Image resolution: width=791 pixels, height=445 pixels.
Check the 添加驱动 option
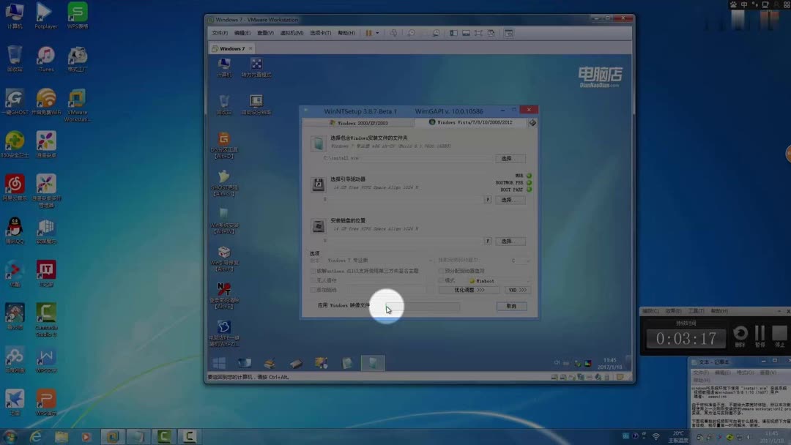click(312, 288)
